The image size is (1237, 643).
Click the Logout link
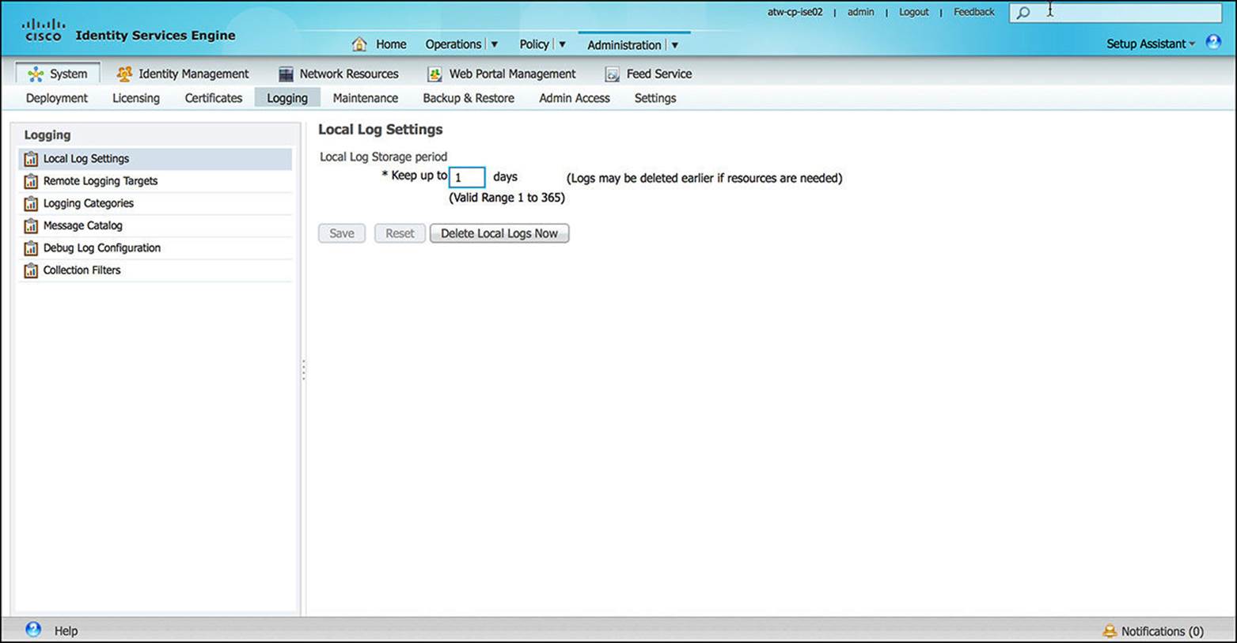914,12
